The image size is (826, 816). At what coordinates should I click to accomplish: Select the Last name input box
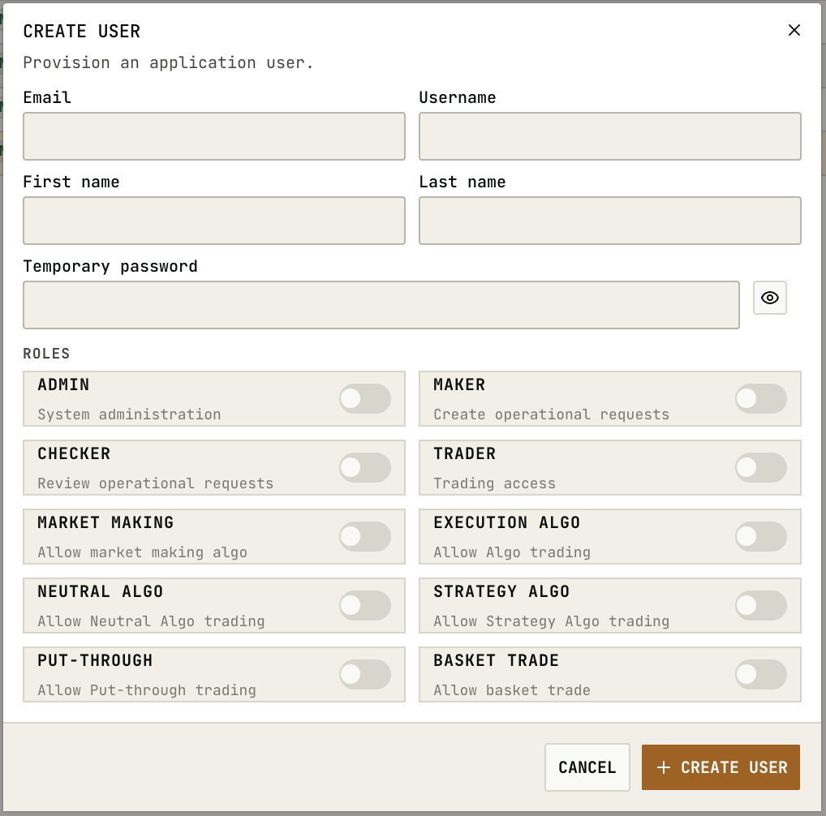(x=610, y=221)
